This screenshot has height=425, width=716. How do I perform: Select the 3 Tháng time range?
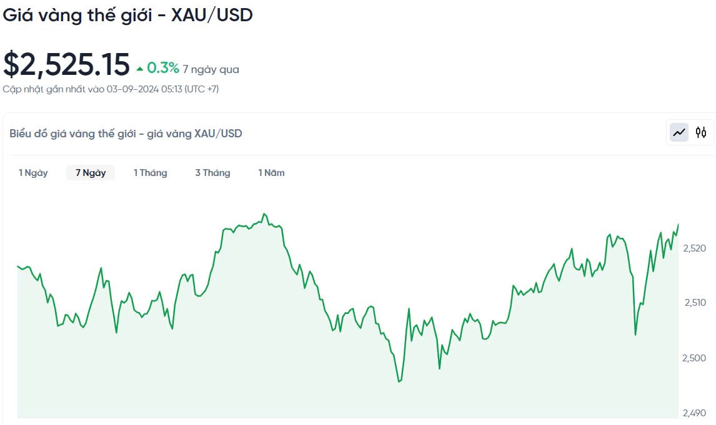click(212, 173)
